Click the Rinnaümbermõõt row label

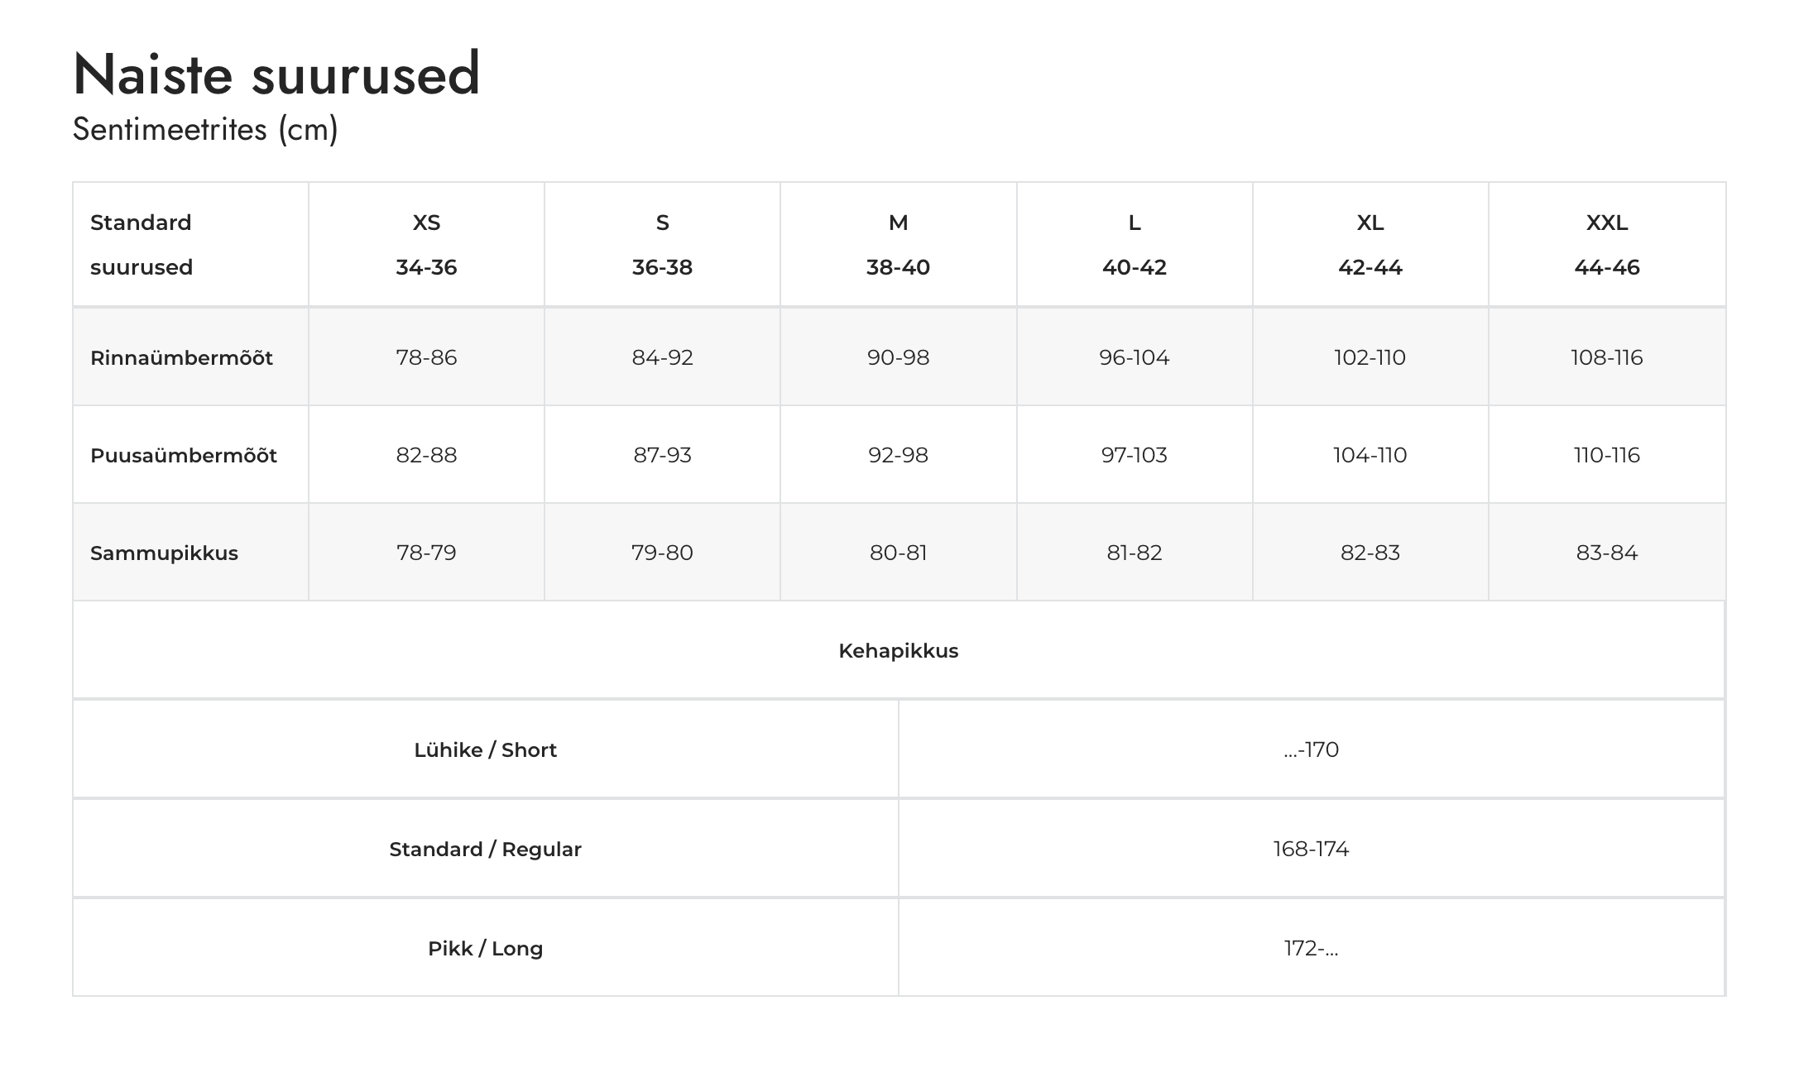(181, 358)
